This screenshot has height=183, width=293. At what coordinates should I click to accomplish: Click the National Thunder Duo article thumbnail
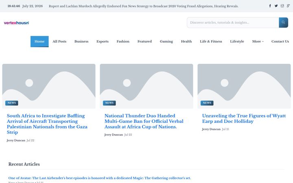(146, 86)
